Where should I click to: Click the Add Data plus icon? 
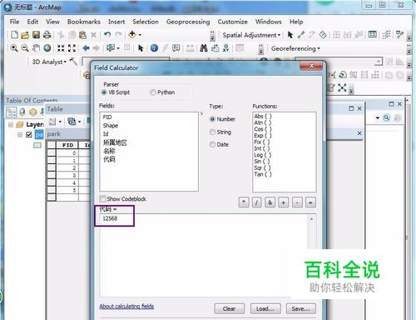pyautogui.click(x=132, y=34)
